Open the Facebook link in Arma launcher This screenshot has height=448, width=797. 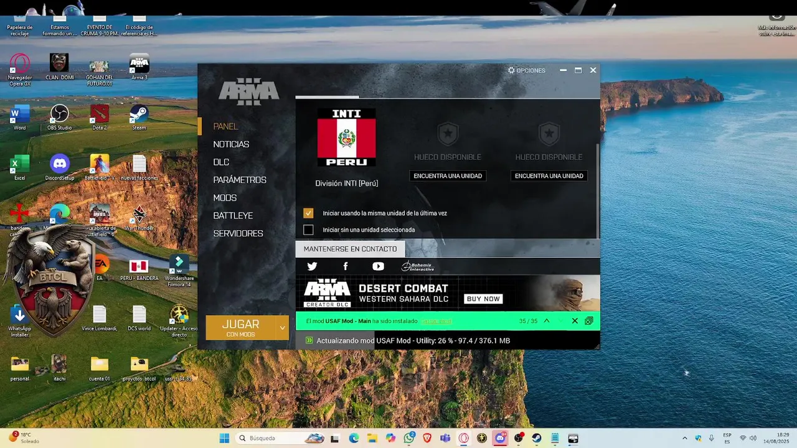pos(346,266)
